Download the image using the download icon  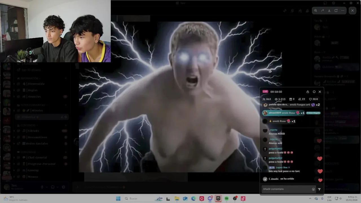(329, 10)
